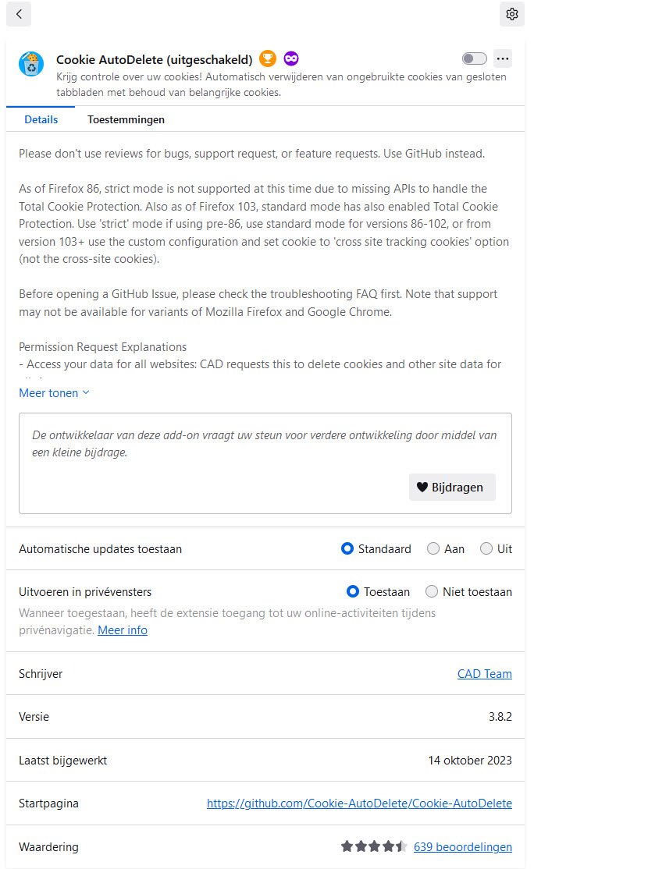Click the Bijdragen contribute button
Viewport: 648px width, 869px height.
[x=452, y=487]
